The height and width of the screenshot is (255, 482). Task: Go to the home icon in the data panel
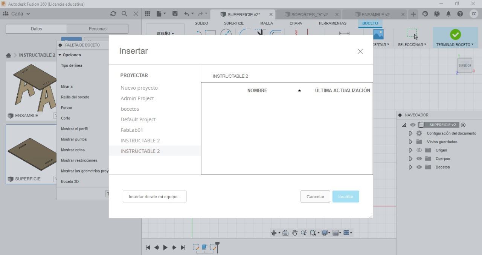click(x=8, y=55)
